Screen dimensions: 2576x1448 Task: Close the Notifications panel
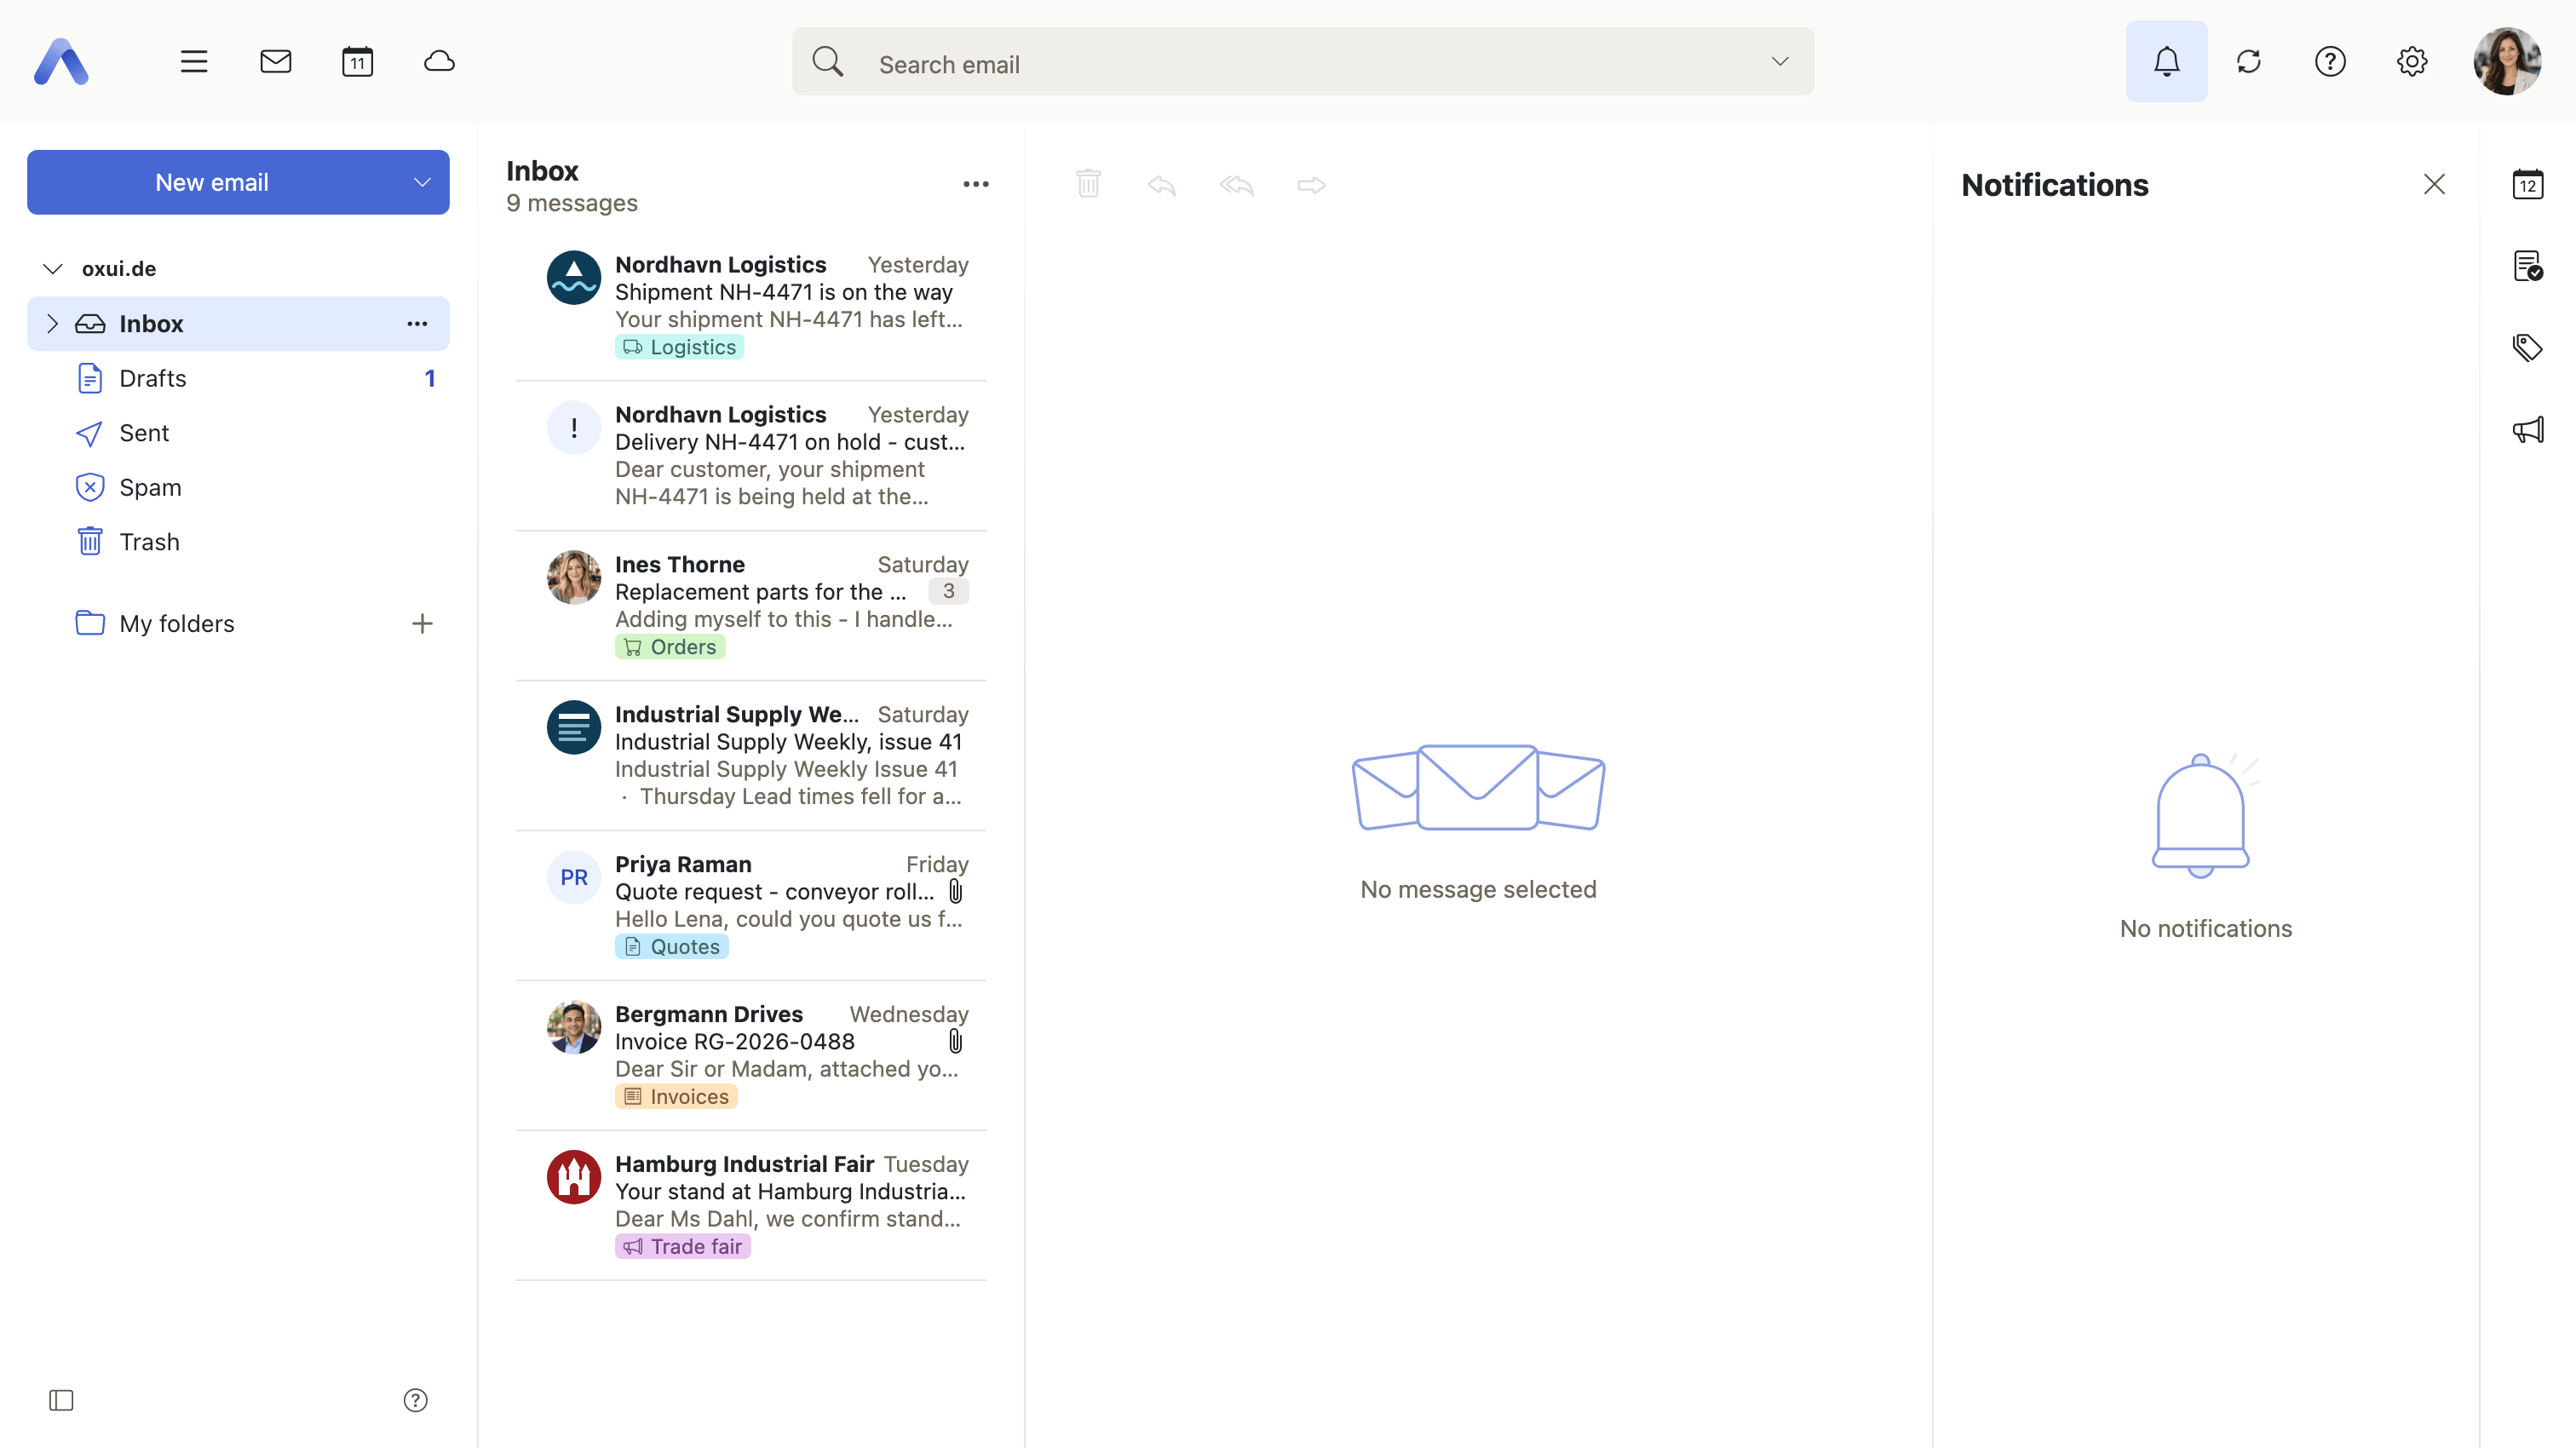(2434, 184)
